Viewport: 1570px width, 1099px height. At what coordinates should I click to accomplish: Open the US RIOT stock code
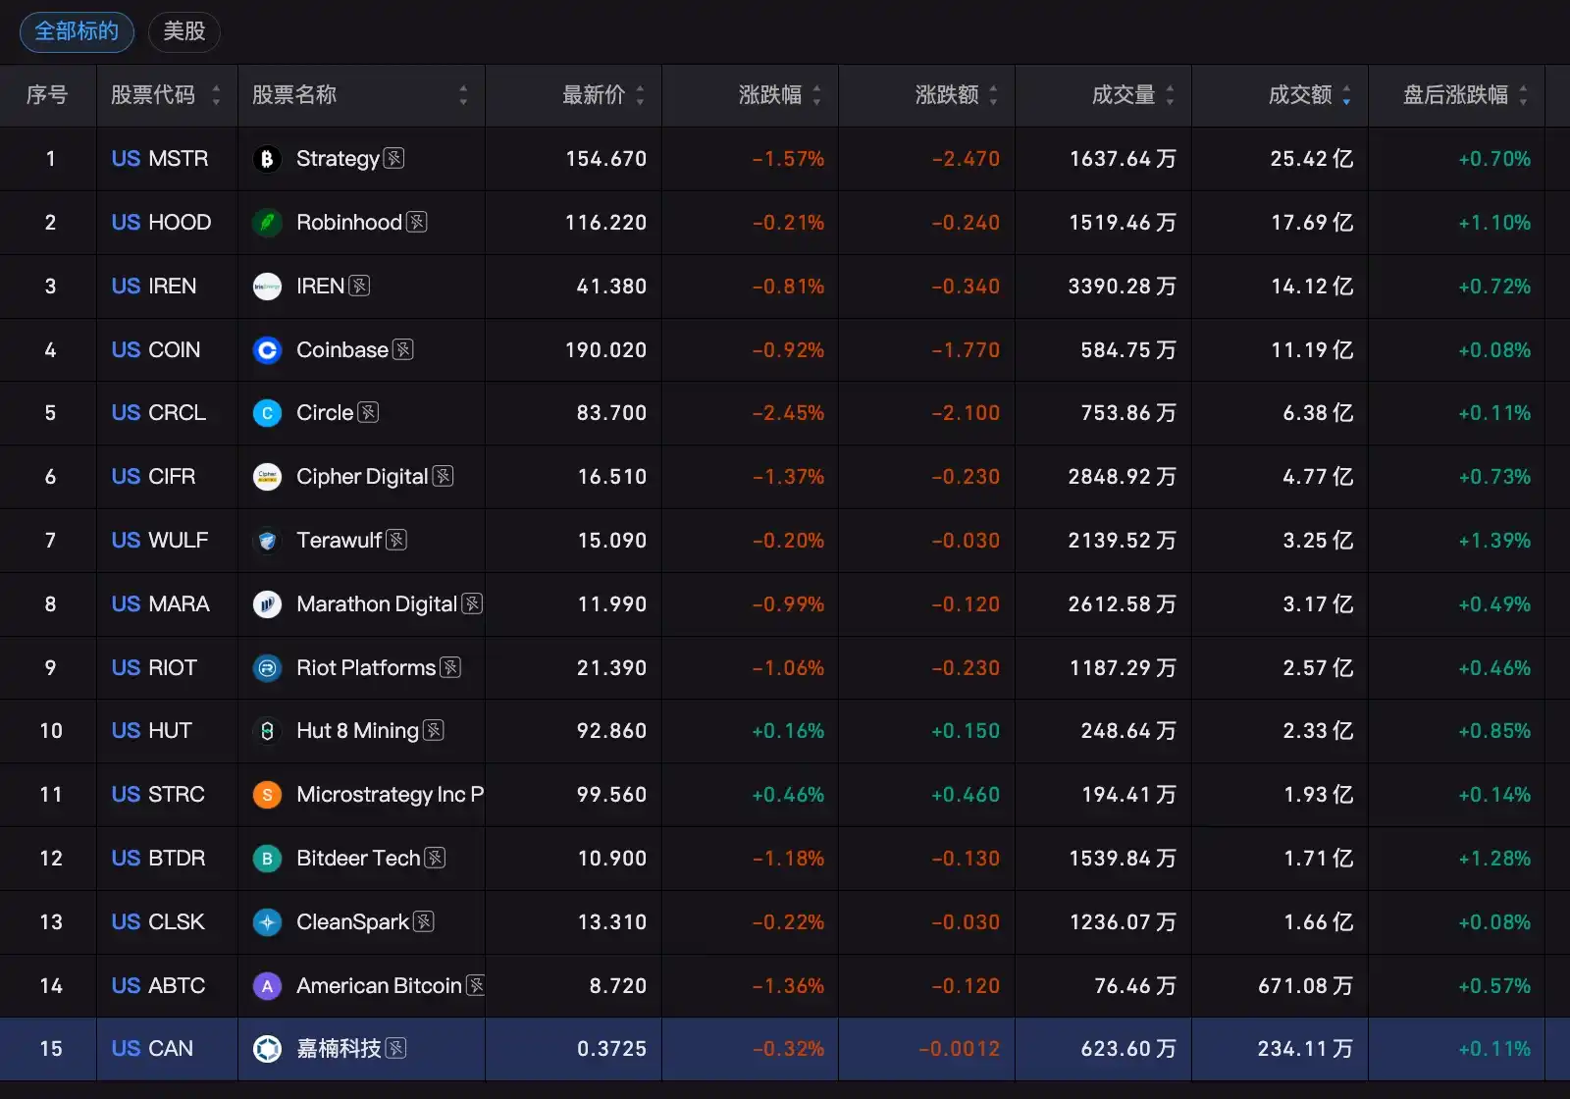pos(154,668)
